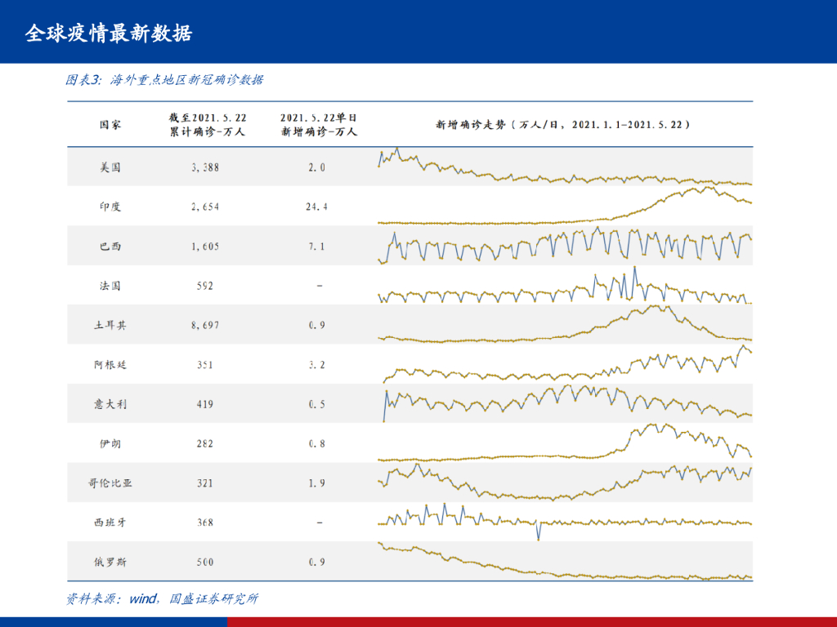Viewport: 837px width, 627px height.
Task: Click the 新增确诊走势 trend column header
Action: [x=564, y=125]
